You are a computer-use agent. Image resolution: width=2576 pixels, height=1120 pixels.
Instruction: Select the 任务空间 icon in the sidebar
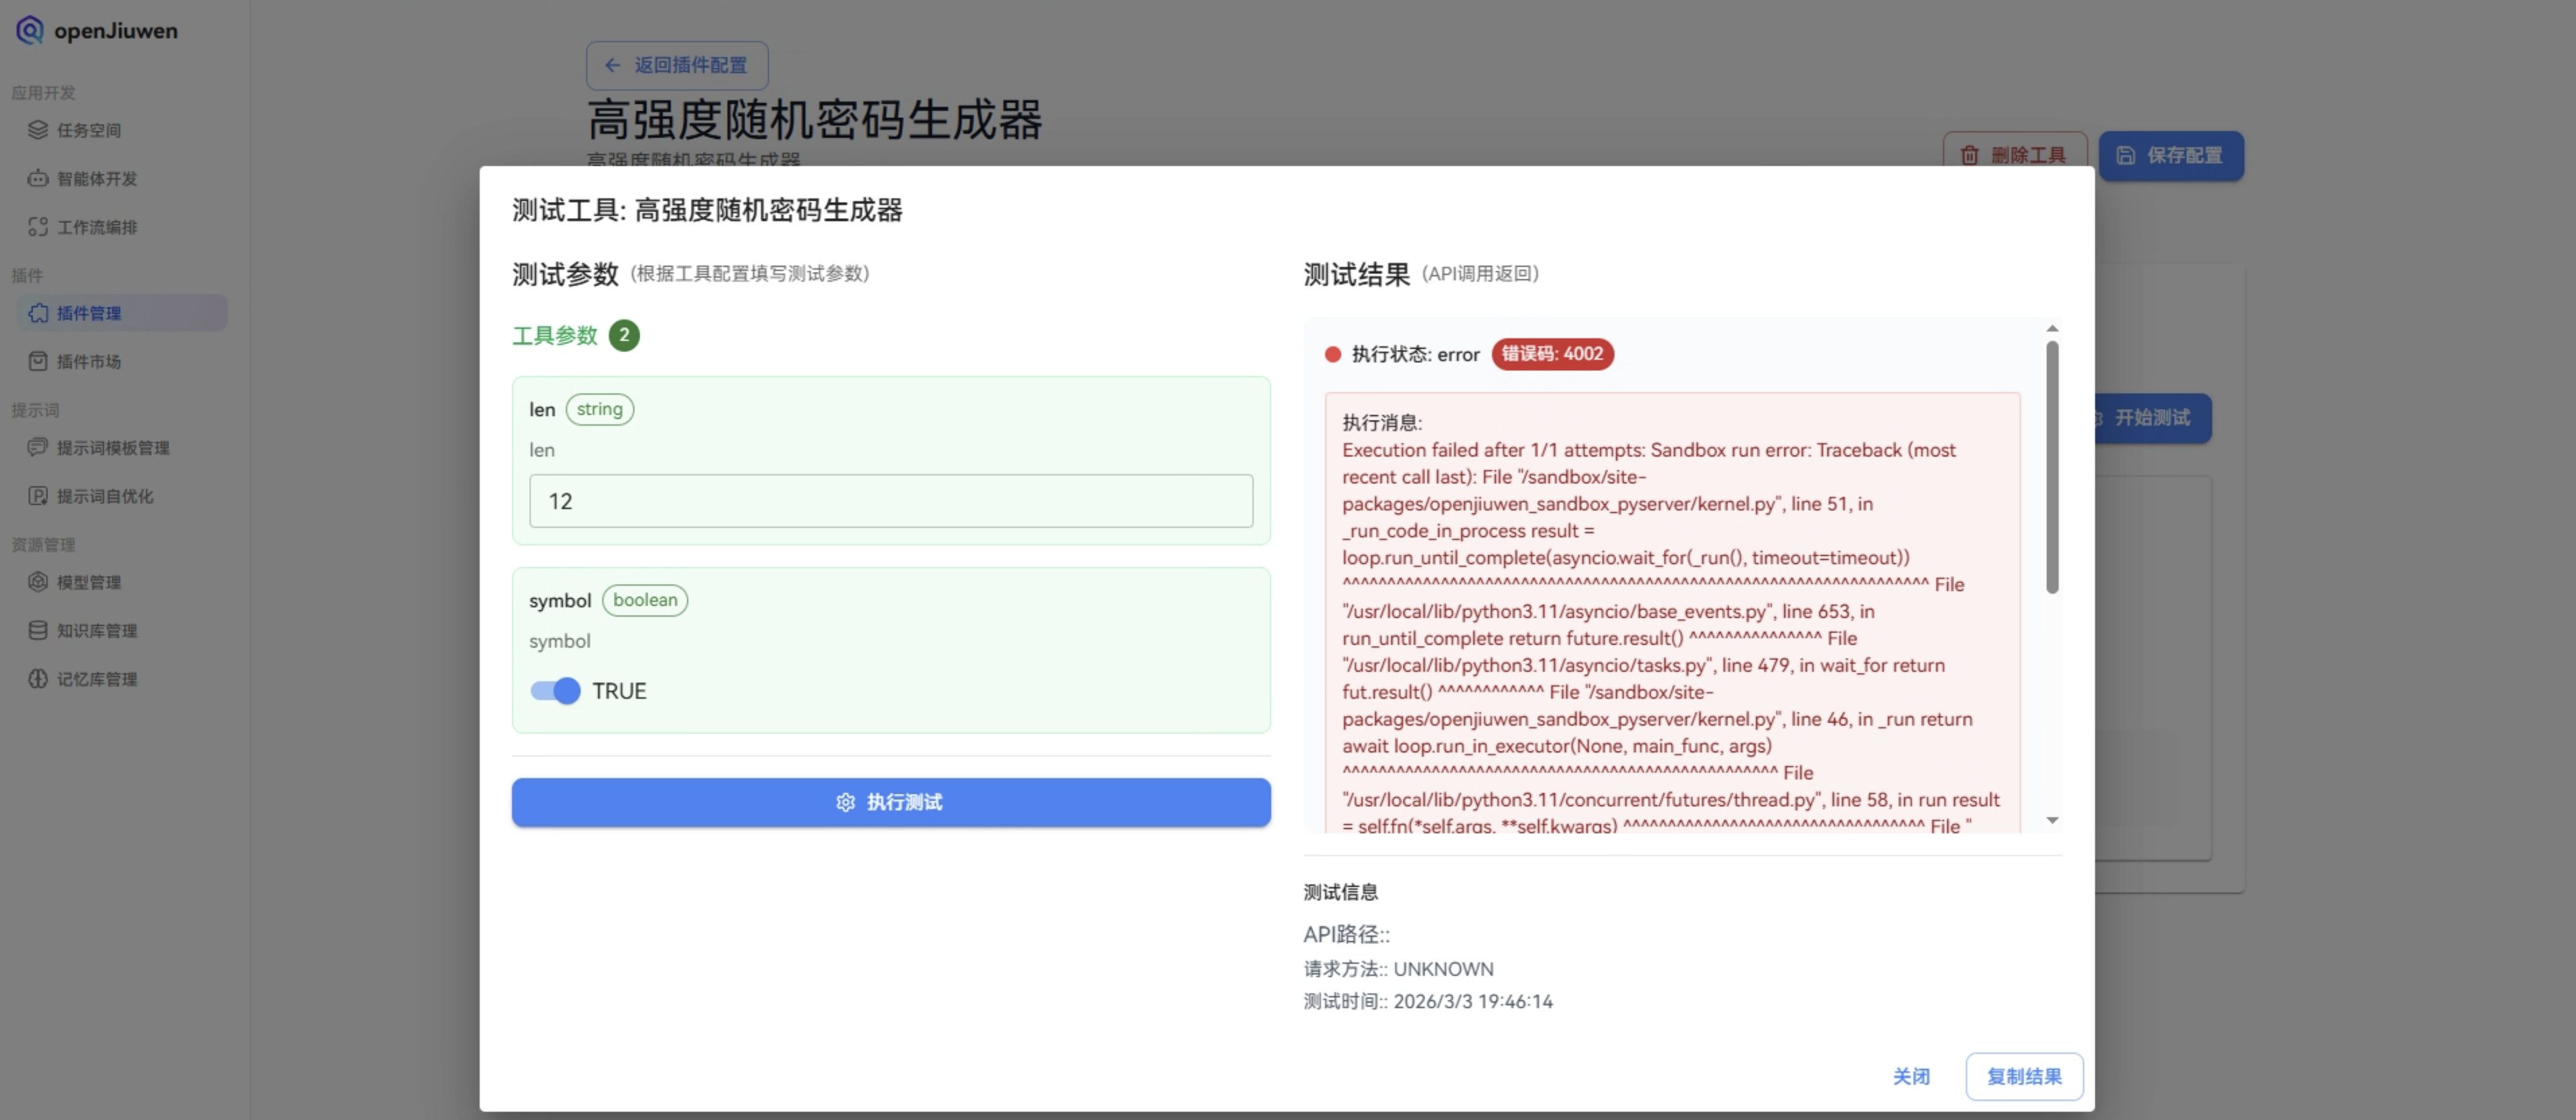[37, 130]
